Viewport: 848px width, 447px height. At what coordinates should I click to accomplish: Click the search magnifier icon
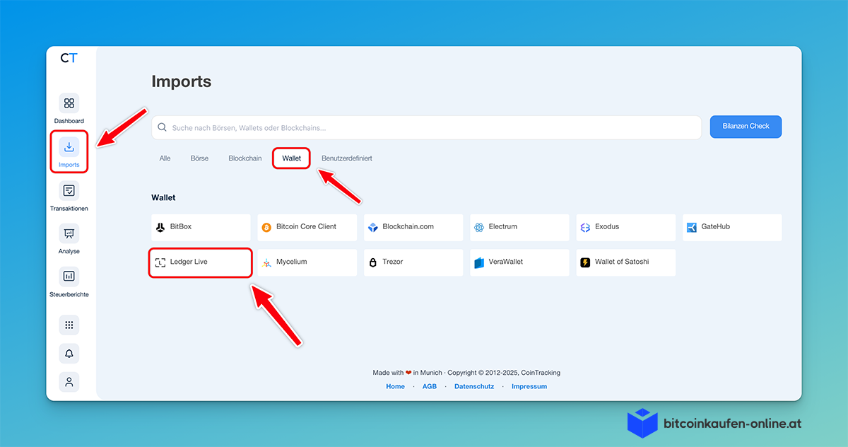click(163, 127)
